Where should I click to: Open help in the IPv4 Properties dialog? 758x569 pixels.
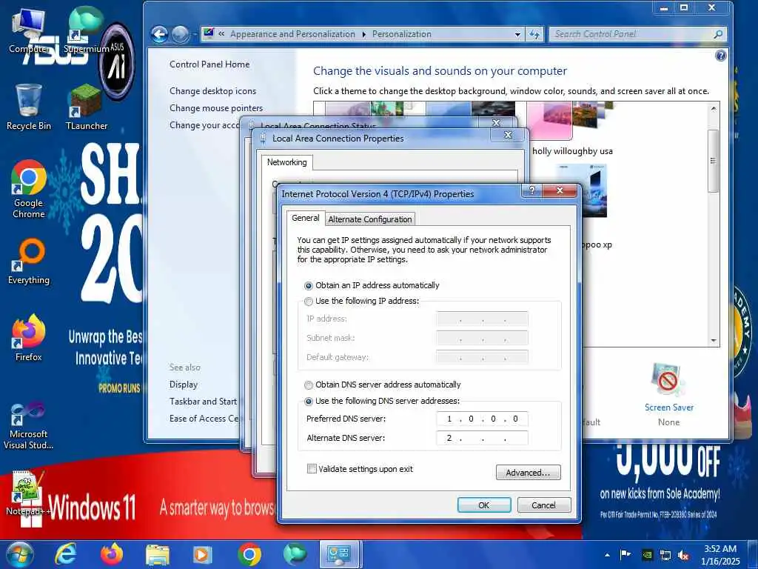pyautogui.click(x=531, y=190)
